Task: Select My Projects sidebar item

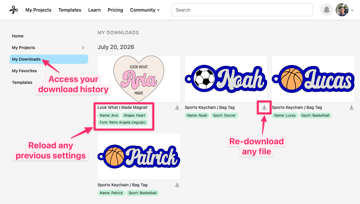Action: coord(24,48)
